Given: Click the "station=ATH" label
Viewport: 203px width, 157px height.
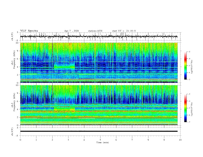Looking at the screenshot, I should (x=95, y=31).
